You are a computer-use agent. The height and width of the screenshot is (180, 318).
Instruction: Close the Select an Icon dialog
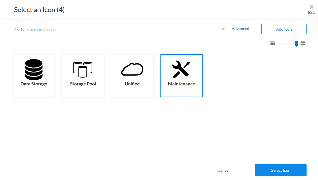(x=311, y=7)
